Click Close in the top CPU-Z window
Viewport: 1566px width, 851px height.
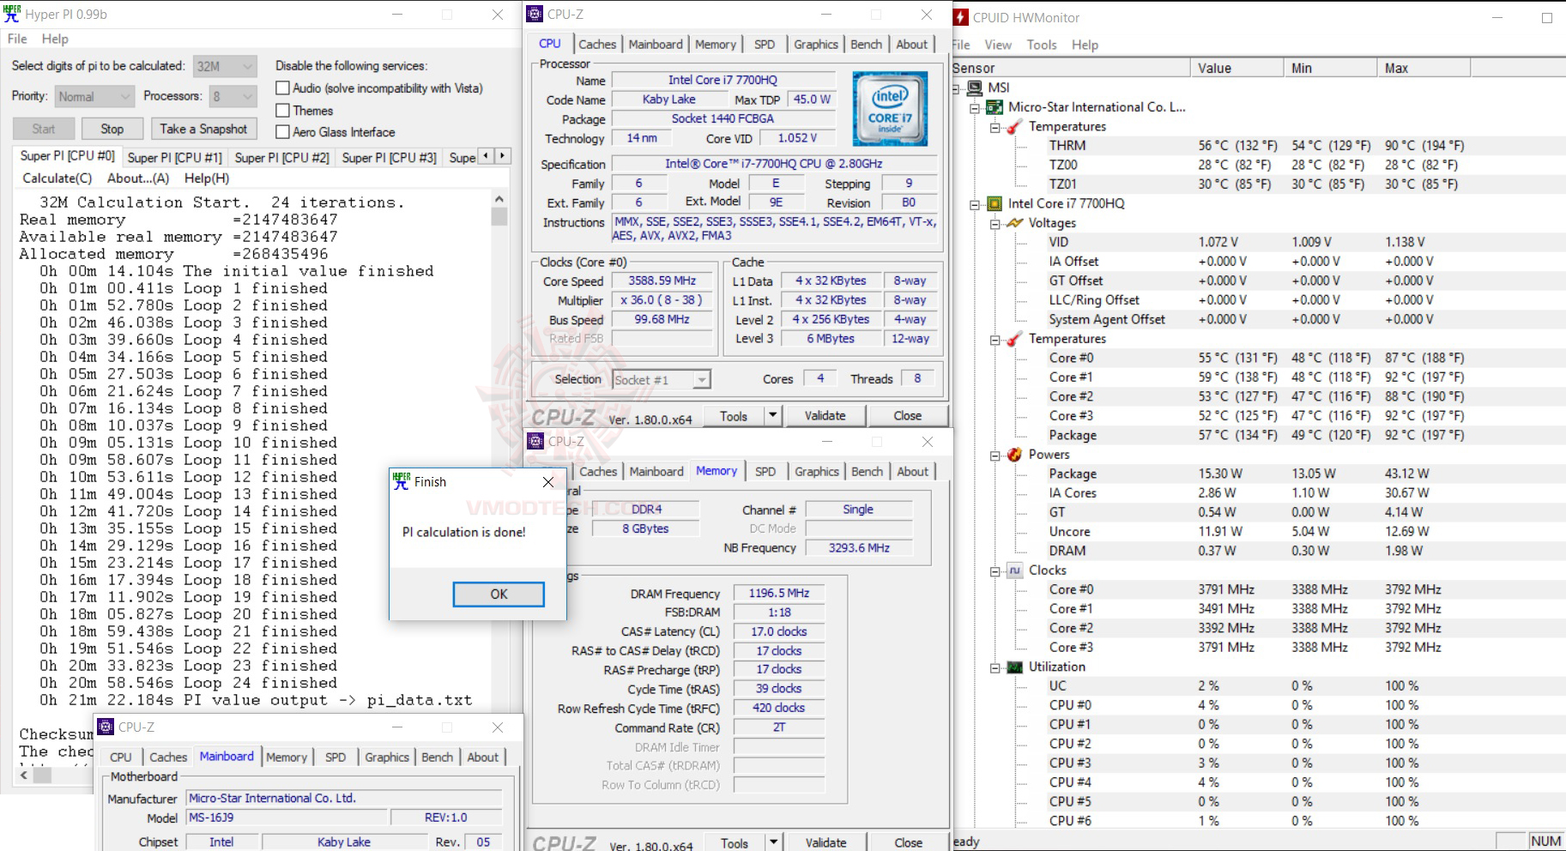[908, 416]
